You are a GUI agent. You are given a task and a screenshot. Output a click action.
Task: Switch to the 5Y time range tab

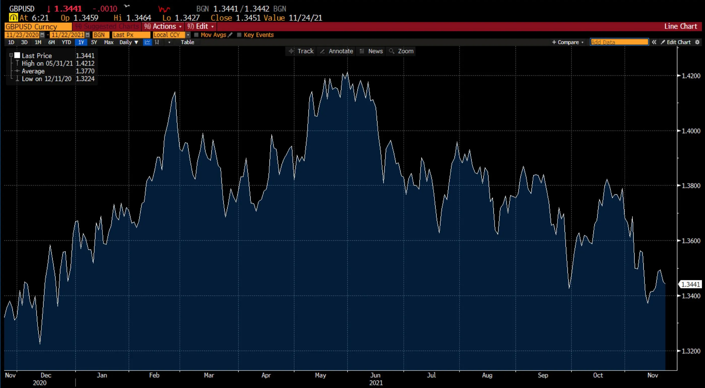point(94,42)
